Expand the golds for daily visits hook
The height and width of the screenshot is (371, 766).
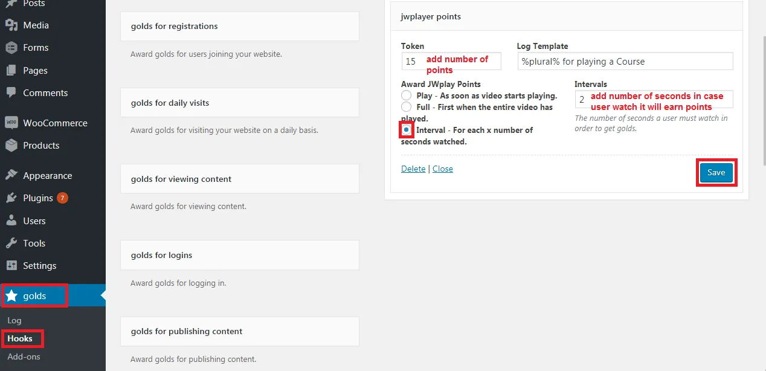239,103
